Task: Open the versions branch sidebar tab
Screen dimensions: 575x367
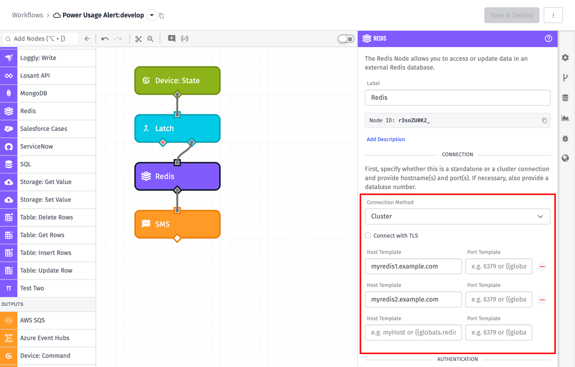Action: (x=565, y=78)
